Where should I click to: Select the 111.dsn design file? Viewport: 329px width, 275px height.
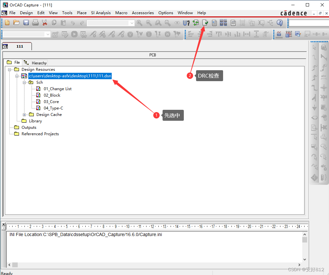(x=70, y=76)
